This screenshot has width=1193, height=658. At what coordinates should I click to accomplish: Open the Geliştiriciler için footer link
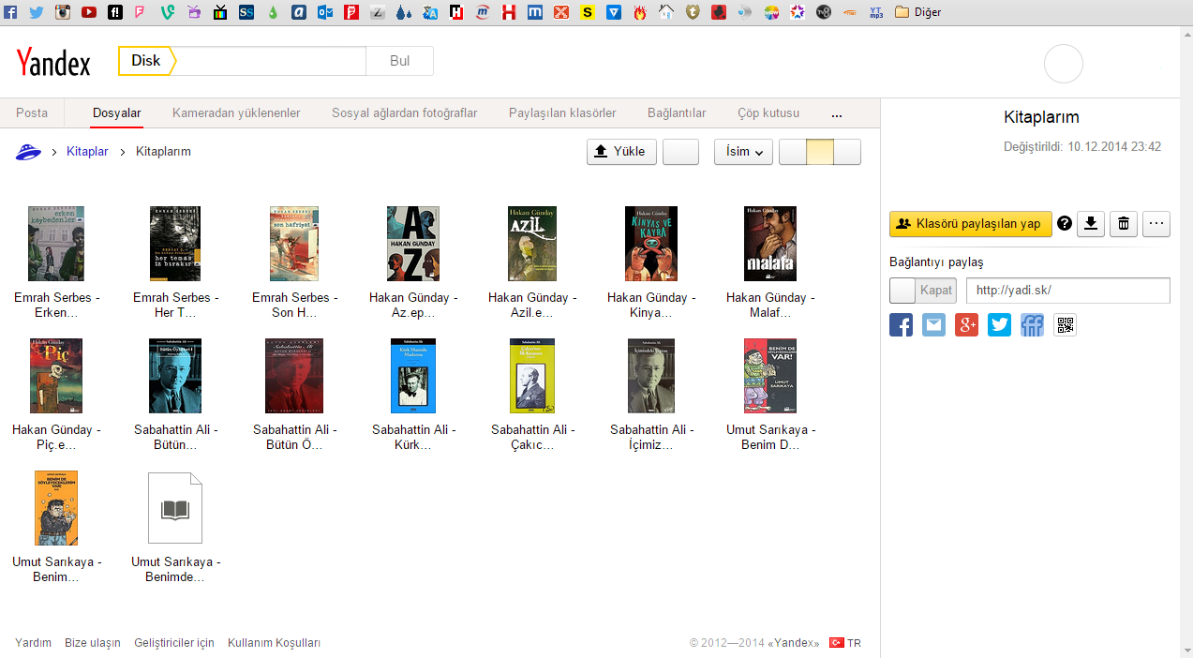tap(174, 643)
